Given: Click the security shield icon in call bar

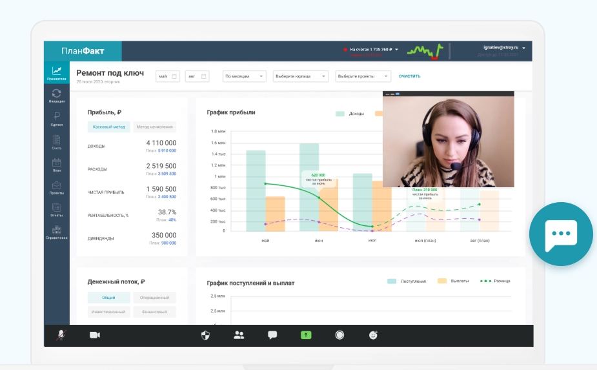Looking at the screenshot, I should pos(206,335).
